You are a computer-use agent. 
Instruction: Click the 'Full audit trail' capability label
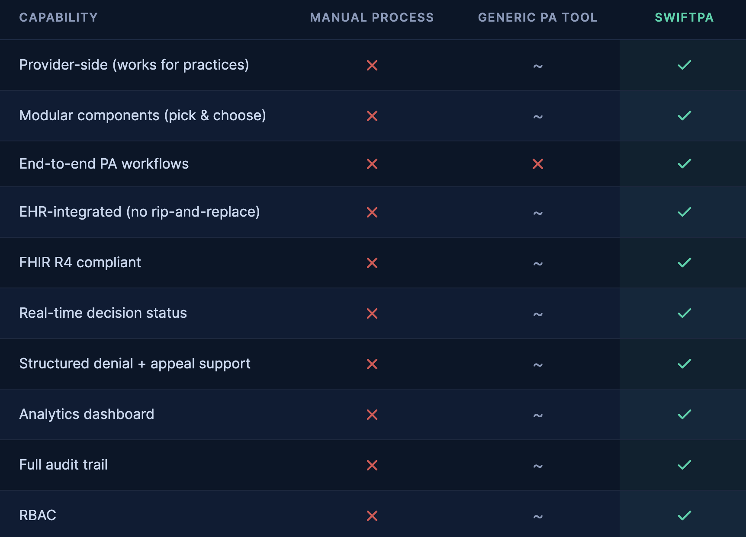point(63,465)
